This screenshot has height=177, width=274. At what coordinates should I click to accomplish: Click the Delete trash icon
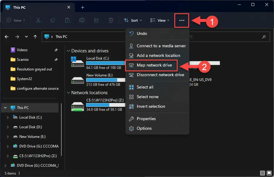[x=111, y=20]
